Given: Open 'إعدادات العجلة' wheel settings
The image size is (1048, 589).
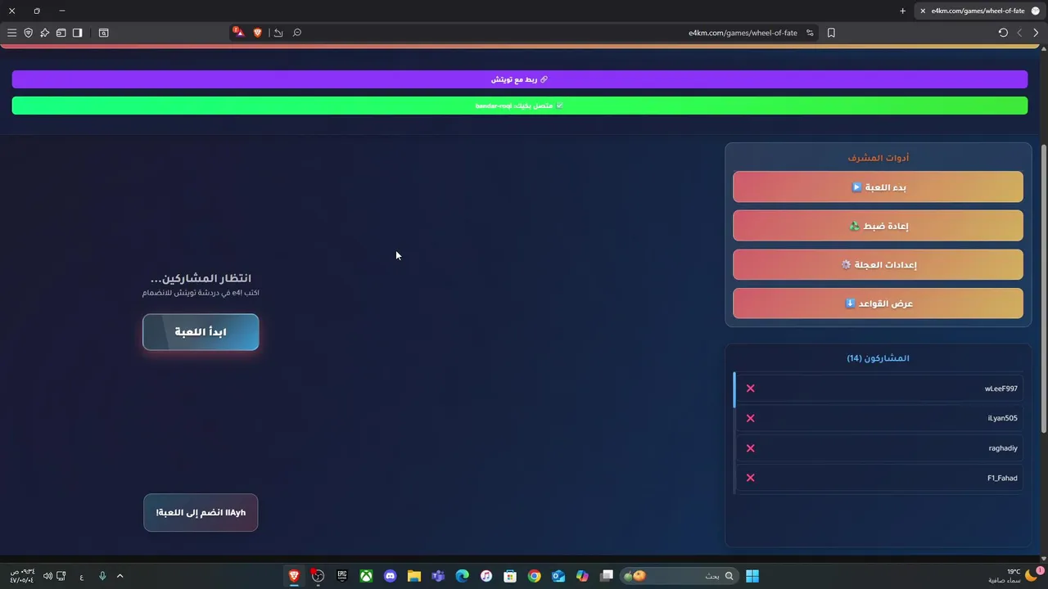Looking at the screenshot, I should (878, 264).
